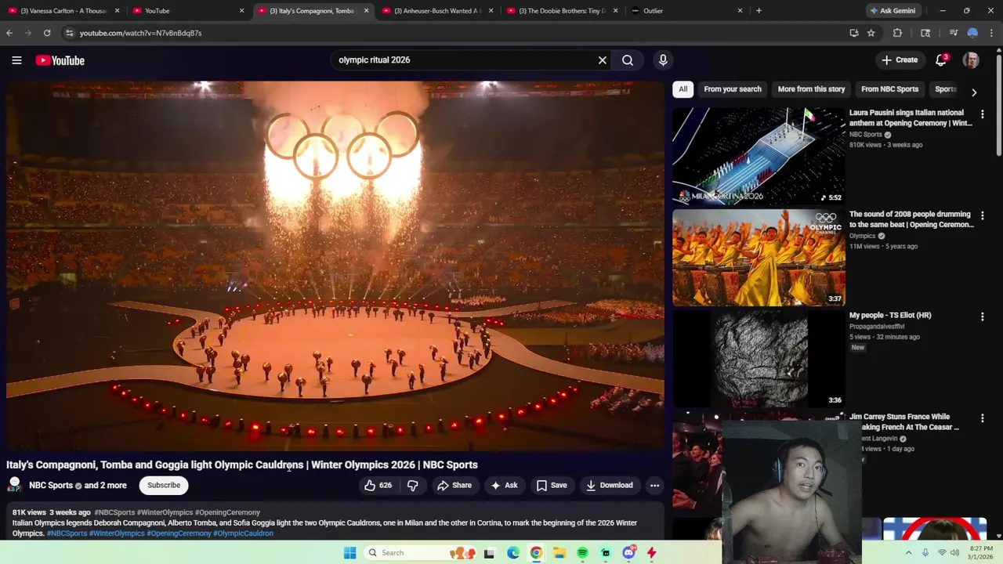Viewport: 1003px width, 564px height.
Task: Open YouTube notifications bell
Action: (942, 60)
